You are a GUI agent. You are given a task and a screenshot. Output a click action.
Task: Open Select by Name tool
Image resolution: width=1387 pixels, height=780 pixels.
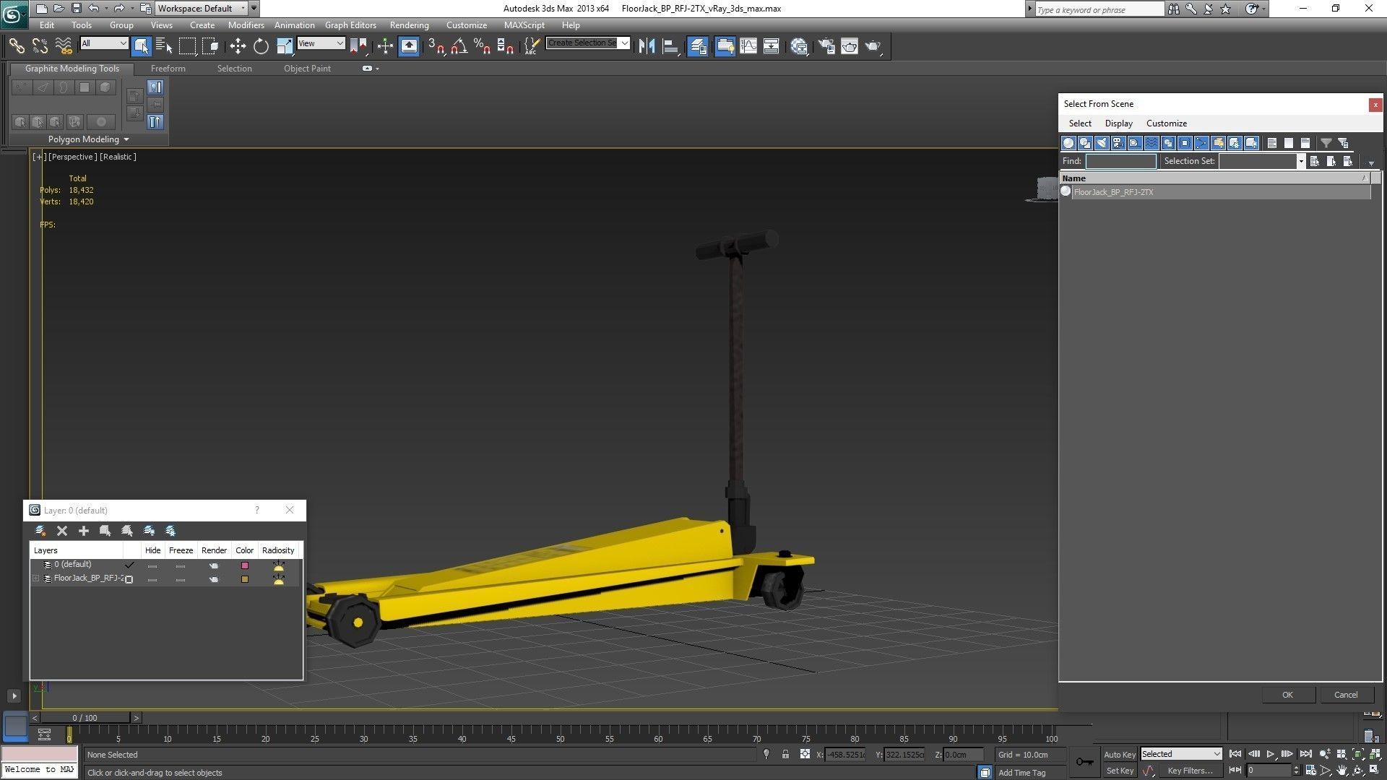164,46
